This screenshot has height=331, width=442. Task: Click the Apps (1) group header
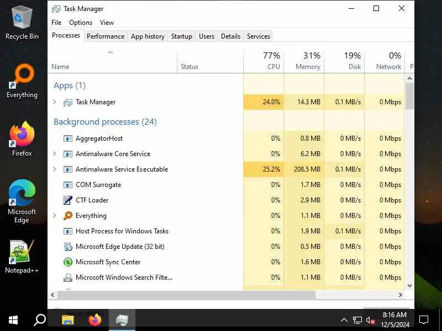point(70,86)
